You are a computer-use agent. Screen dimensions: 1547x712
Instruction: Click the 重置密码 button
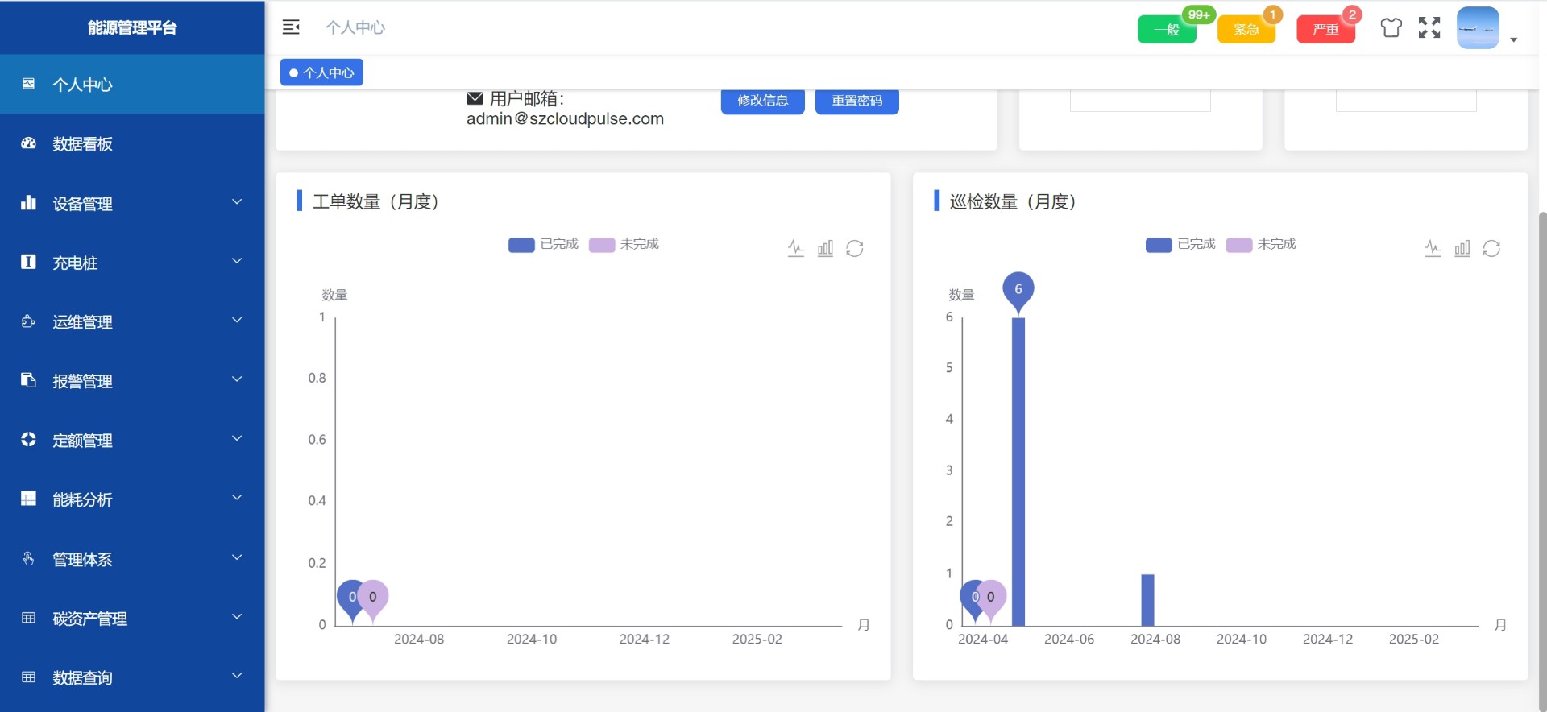pyautogui.click(x=856, y=101)
